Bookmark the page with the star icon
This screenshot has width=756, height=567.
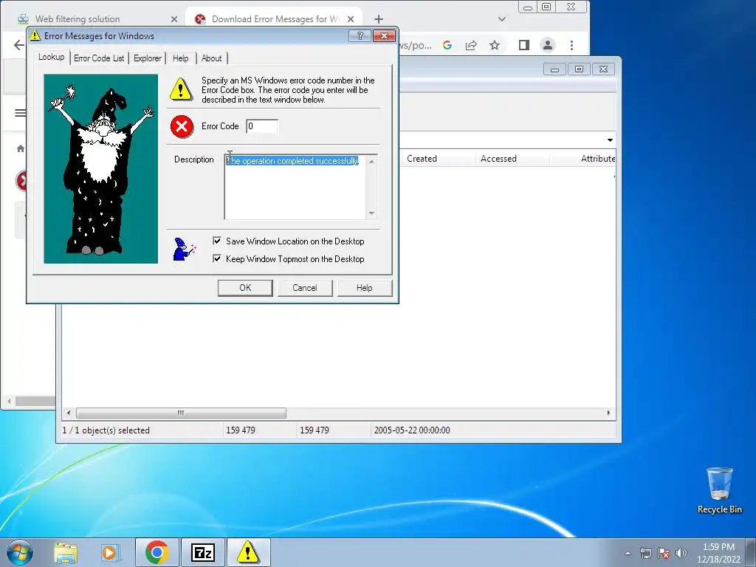(495, 45)
